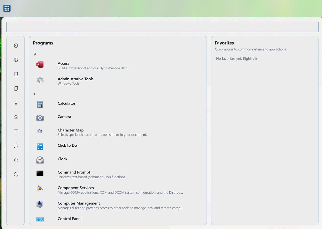The width and height of the screenshot is (322, 229).
Task: Click the Calculator app icon
Action: [x=40, y=104]
